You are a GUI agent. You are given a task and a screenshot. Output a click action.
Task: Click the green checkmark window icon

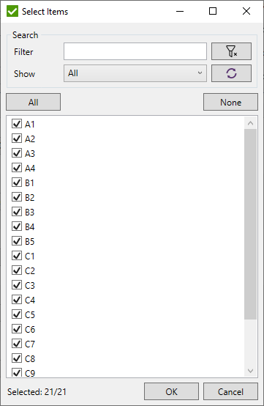pos(12,12)
